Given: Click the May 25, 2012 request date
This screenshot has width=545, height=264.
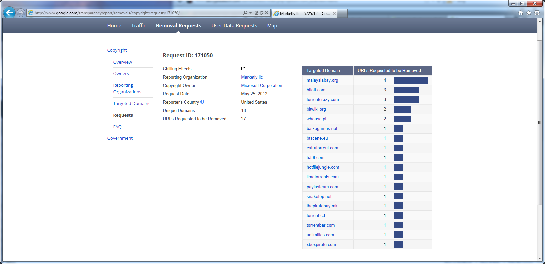Looking at the screenshot, I should (x=254, y=94).
